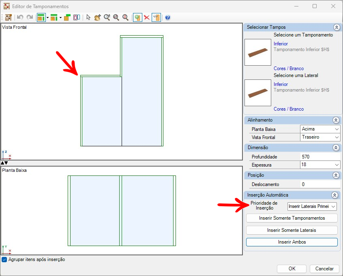Click the Cancelar button
The width and height of the screenshot is (343, 276).
(324, 269)
